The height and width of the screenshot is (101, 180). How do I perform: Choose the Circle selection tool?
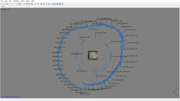[x=22, y=4]
